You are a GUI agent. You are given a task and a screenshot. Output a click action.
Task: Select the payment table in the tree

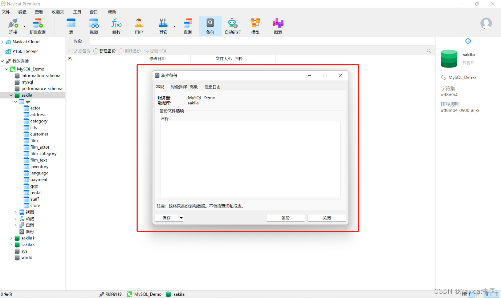click(35, 180)
